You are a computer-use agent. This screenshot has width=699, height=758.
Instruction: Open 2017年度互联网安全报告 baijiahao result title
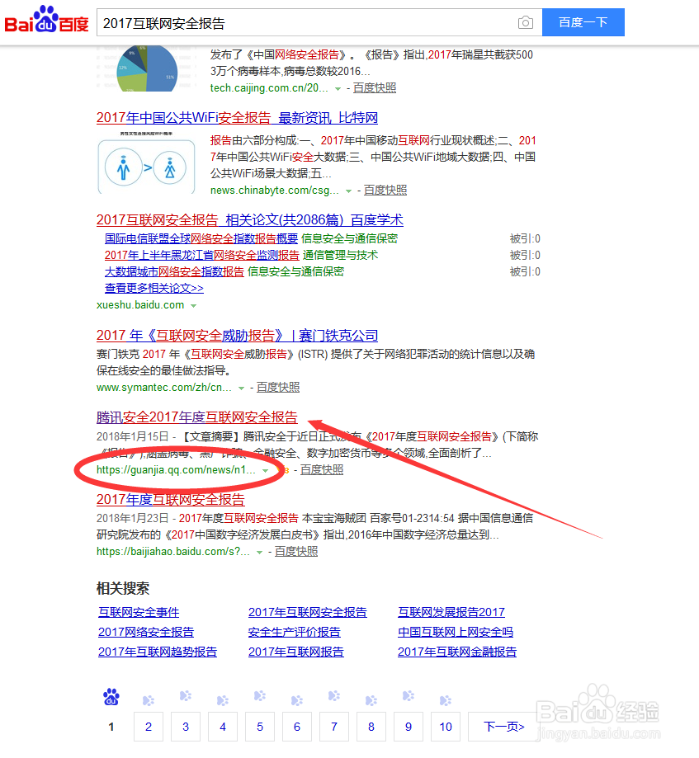click(170, 499)
